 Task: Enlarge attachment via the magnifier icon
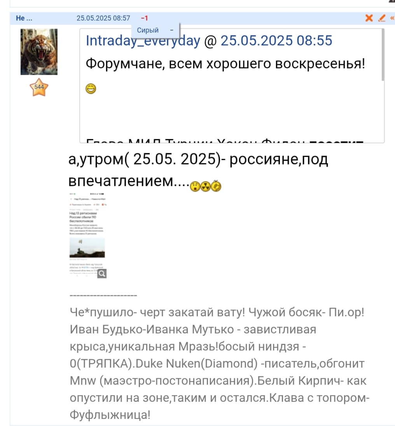coord(102,274)
